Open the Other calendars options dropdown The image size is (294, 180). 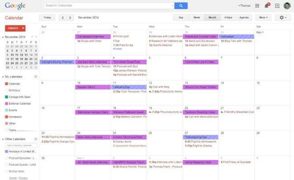click(36, 139)
